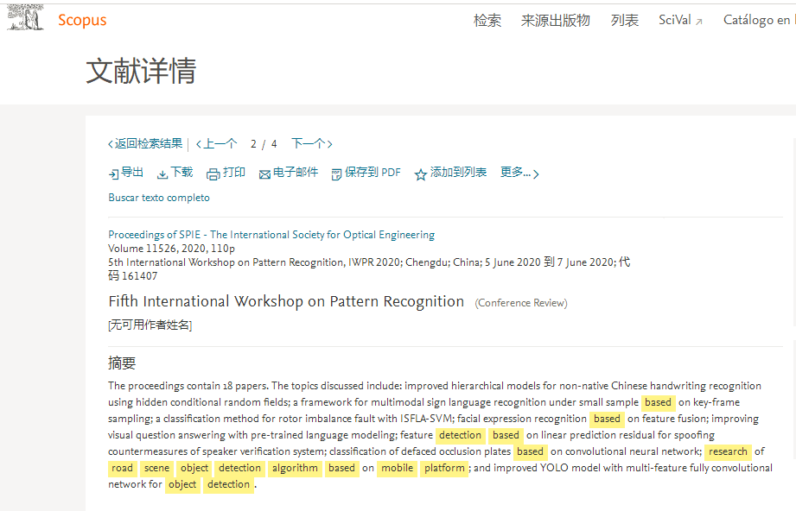Click highlighted keyword 'research' in the abstract

pos(728,451)
